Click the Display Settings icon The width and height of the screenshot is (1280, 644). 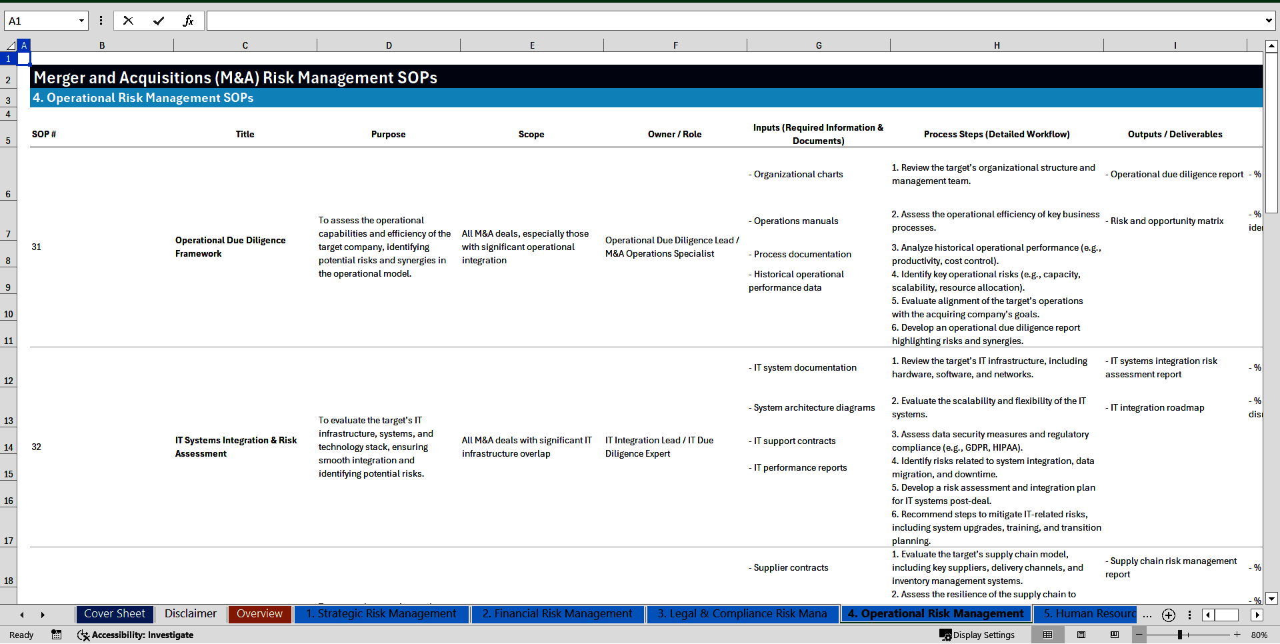[947, 635]
